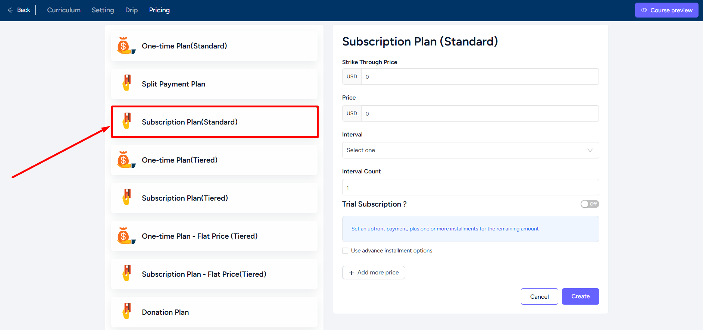The width and height of the screenshot is (703, 330).
Task: Click the money bag icon for One-time Plan(Standard)
Action: pyautogui.click(x=126, y=45)
